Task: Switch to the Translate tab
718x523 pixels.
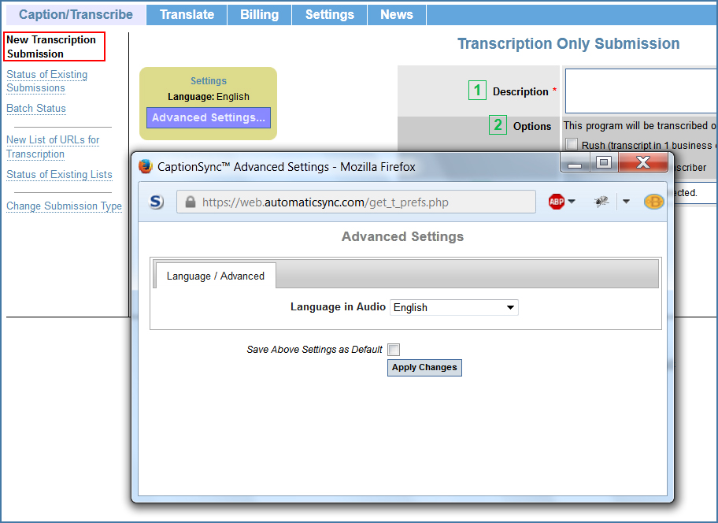Action: [x=187, y=14]
